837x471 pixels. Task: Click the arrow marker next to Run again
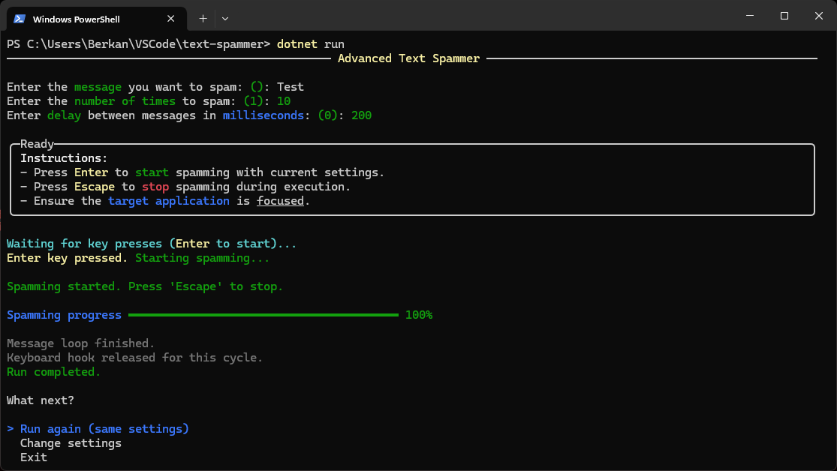click(x=9, y=428)
